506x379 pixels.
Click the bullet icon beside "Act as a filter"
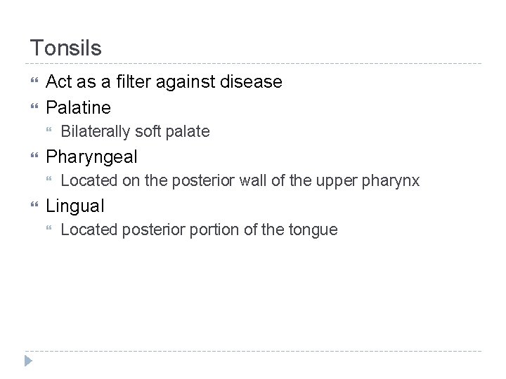[32, 82]
